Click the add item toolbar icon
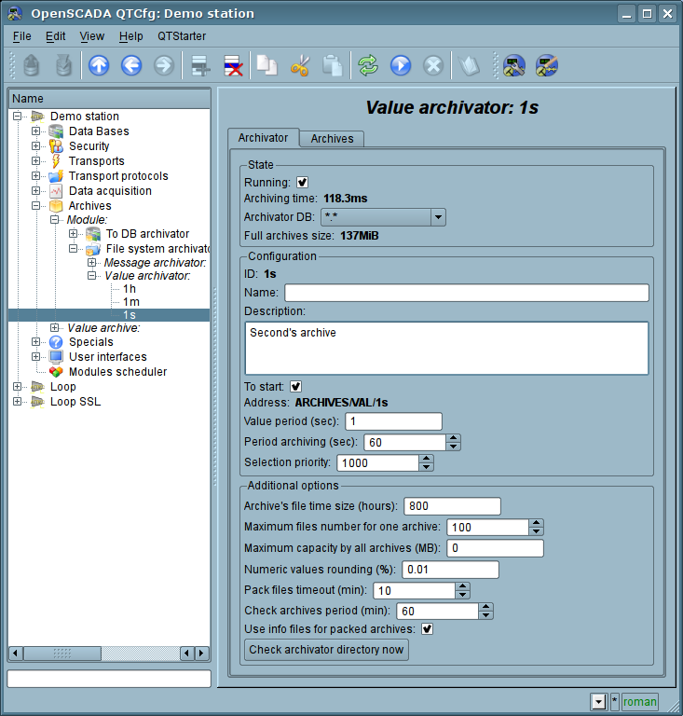The height and width of the screenshot is (716, 683). 200,66
